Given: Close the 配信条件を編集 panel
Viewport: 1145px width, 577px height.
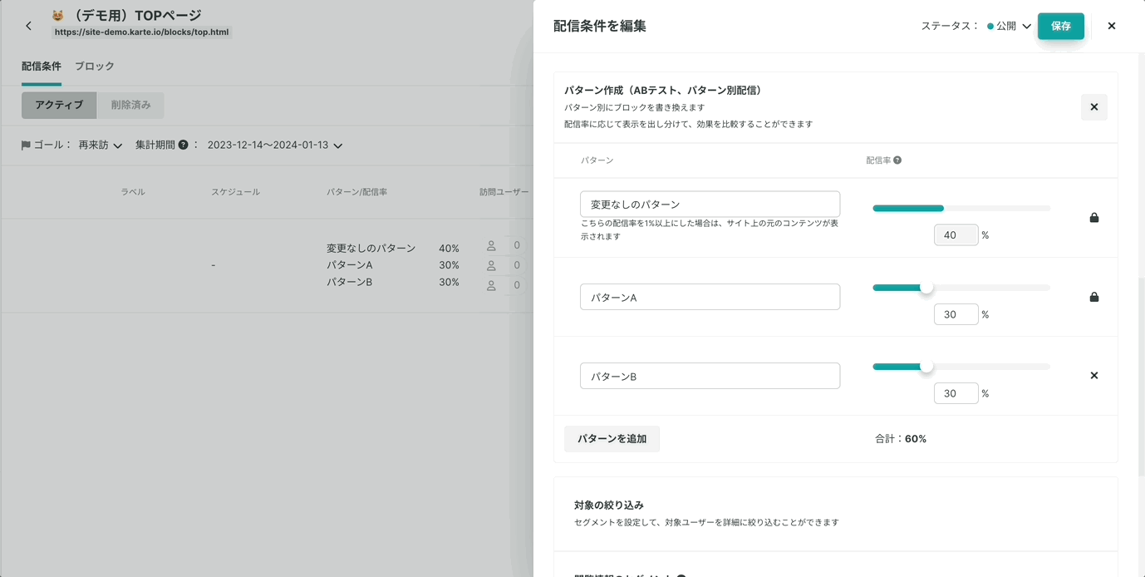Looking at the screenshot, I should pos(1111,26).
